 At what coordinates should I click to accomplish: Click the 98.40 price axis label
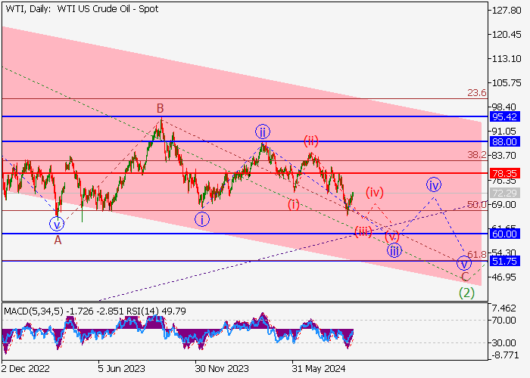point(504,107)
